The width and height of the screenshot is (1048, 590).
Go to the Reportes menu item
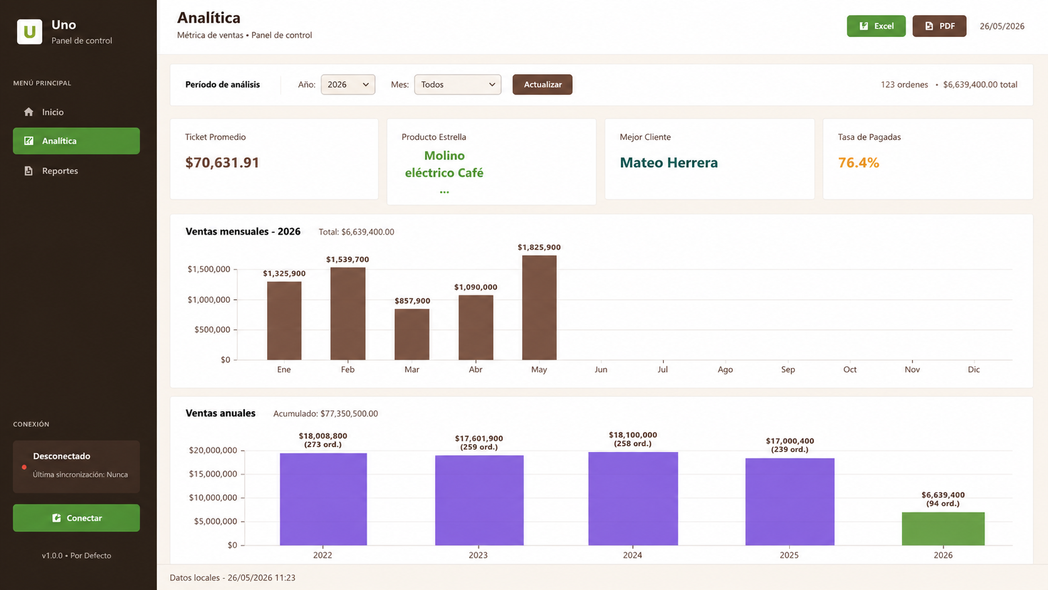point(76,171)
